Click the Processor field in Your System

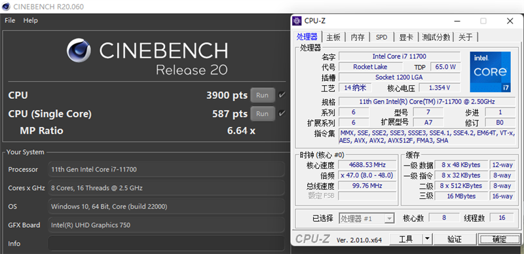[166, 170]
